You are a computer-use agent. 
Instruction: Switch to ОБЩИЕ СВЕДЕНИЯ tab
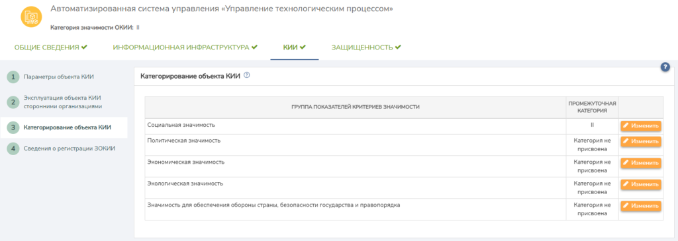coord(51,48)
